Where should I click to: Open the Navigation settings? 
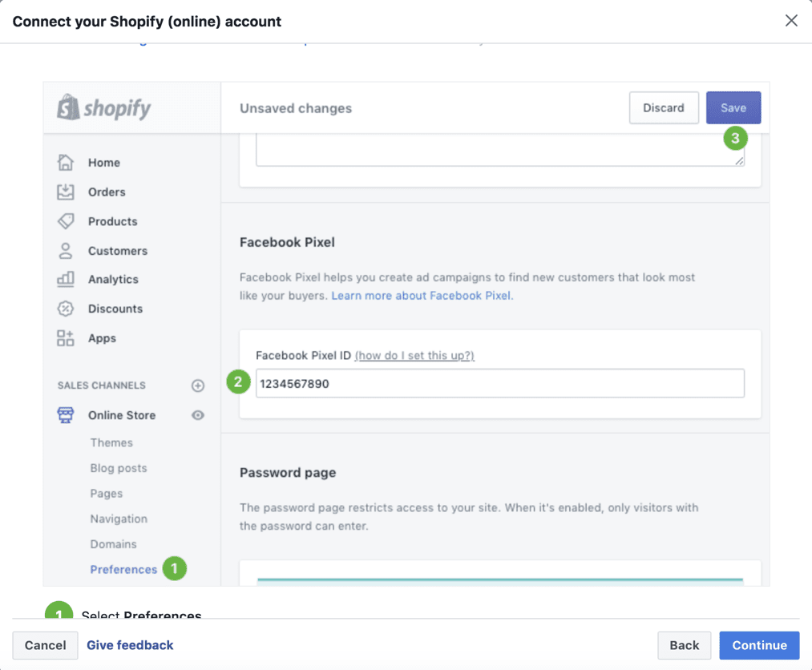118,519
